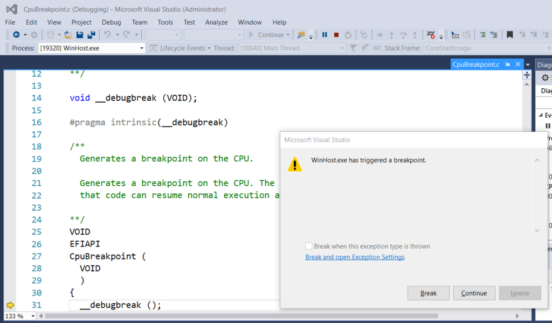This screenshot has height=323, width=552.
Task: Open the 'Break and open Exception Settings' link
Action: point(355,257)
